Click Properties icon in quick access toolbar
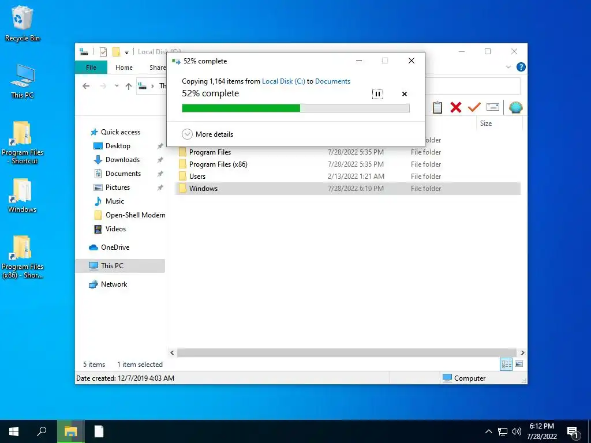 (x=103, y=52)
